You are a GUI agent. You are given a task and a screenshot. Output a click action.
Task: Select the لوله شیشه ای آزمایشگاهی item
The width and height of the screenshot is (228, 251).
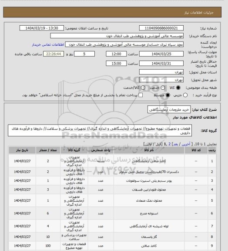click(149, 226)
